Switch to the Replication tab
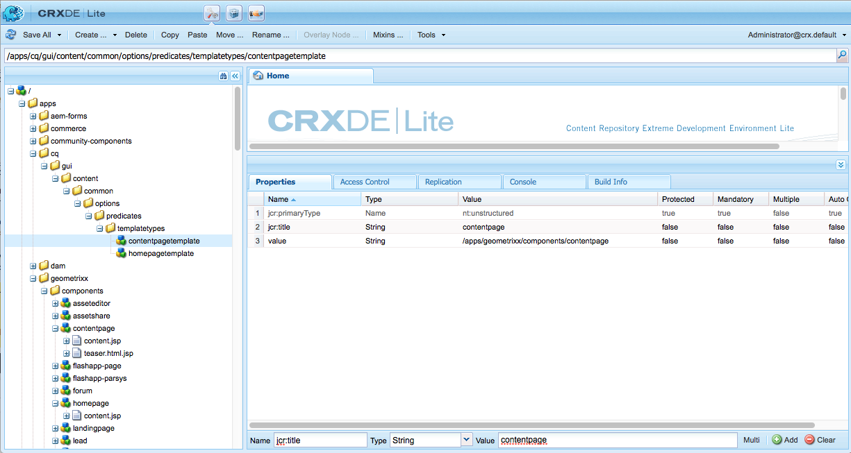The height and width of the screenshot is (453, 851). (x=460, y=182)
